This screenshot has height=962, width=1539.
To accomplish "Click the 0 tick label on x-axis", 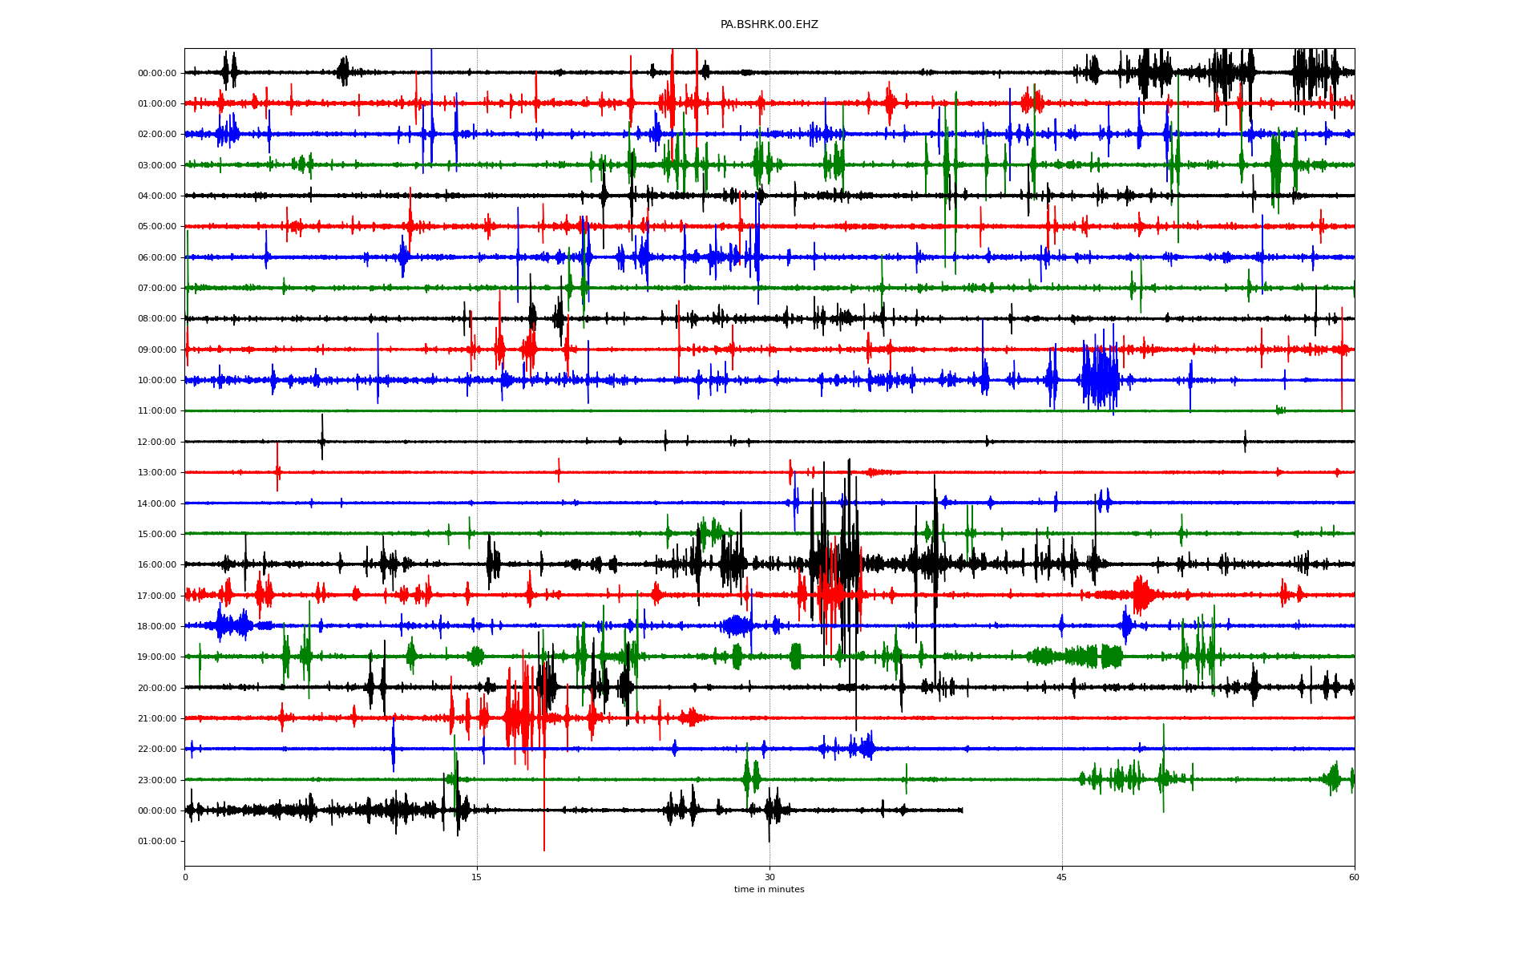I will [185, 877].
